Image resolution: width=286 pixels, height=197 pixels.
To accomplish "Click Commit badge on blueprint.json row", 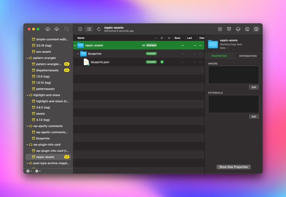I will (x=151, y=62).
